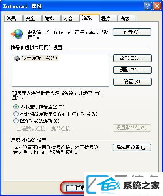The width and height of the screenshot is (163, 196).
Task: Open the 高级 tab
Action: click(127, 18)
